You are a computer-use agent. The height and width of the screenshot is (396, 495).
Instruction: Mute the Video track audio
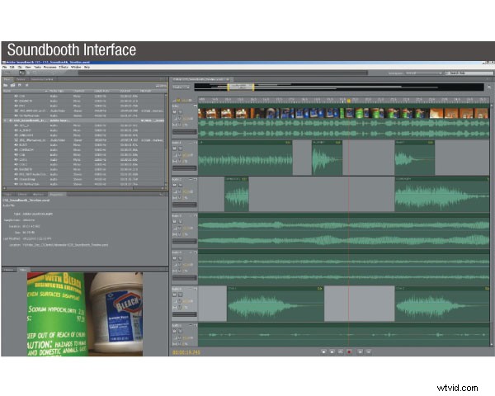(x=175, y=112)
